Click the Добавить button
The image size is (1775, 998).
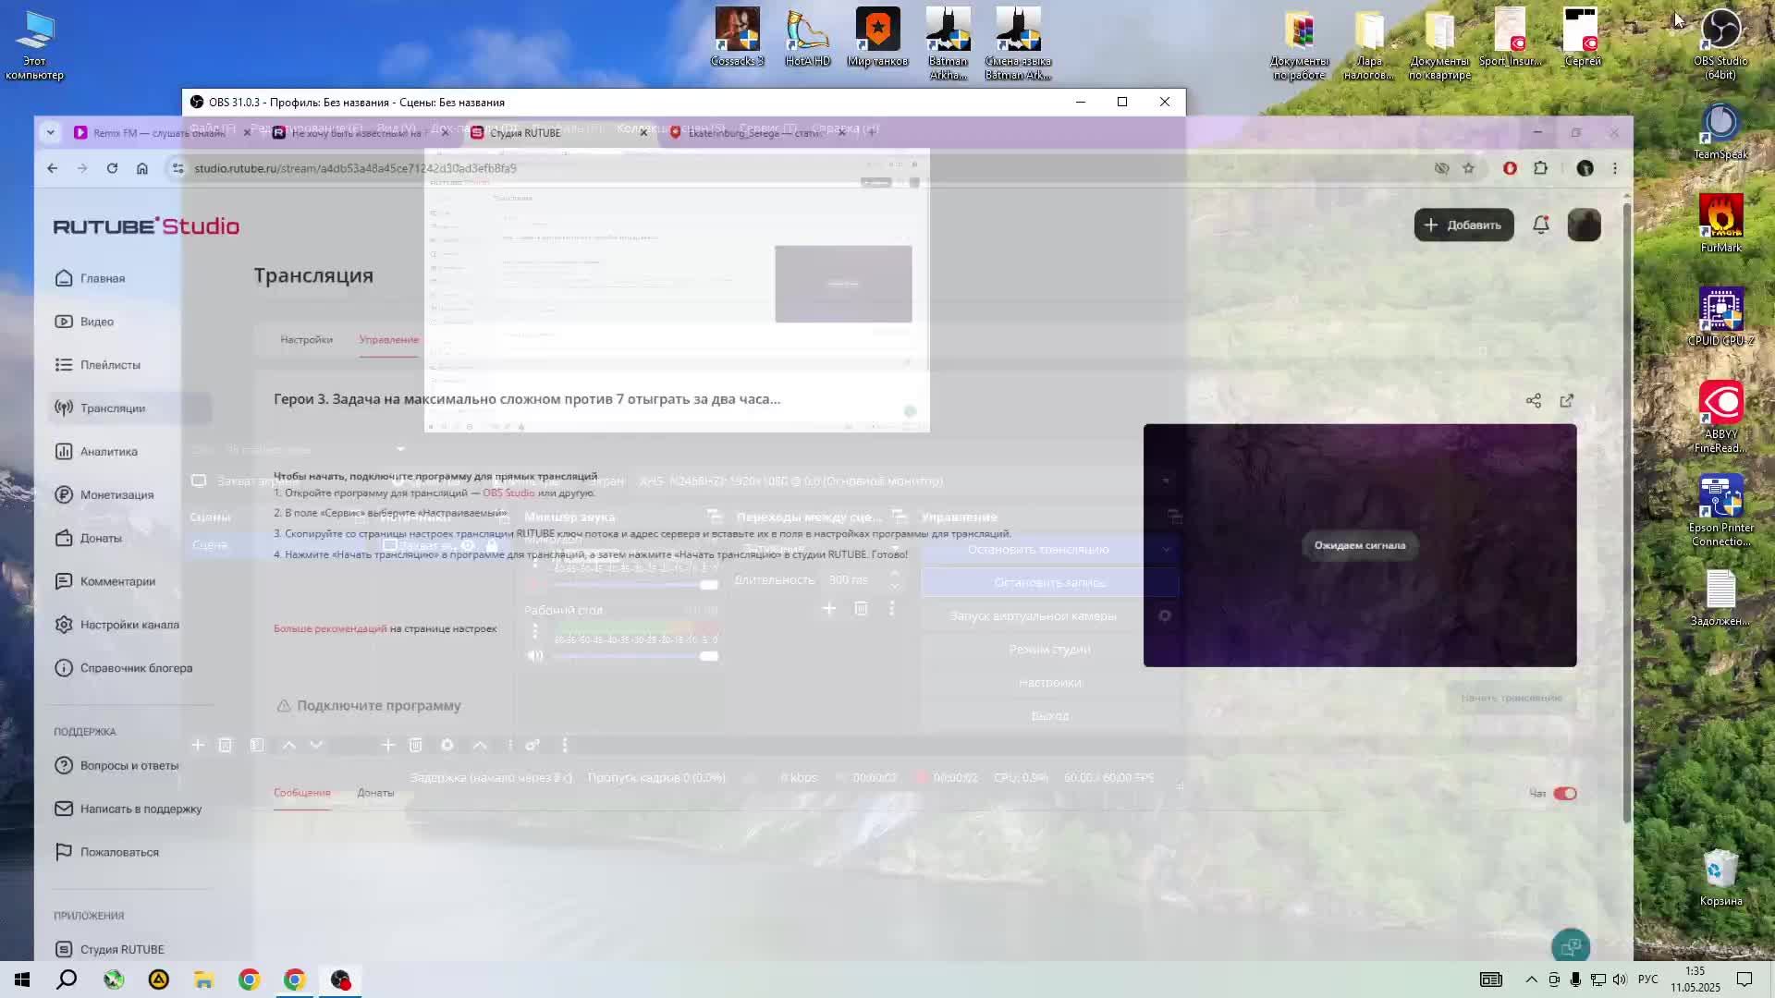[1463, 225]
